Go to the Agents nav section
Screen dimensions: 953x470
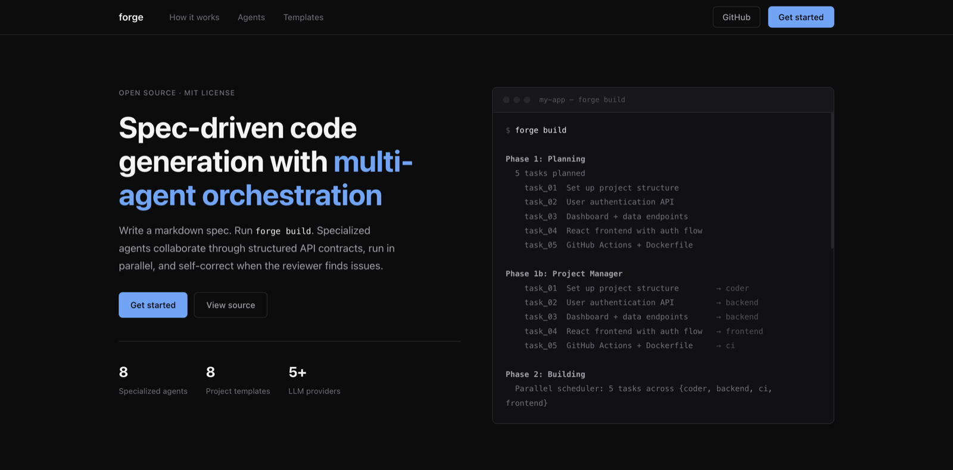pyautogui.click(x=251, y=17)
